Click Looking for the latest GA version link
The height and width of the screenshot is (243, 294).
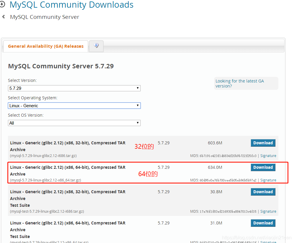click(239, 83)
